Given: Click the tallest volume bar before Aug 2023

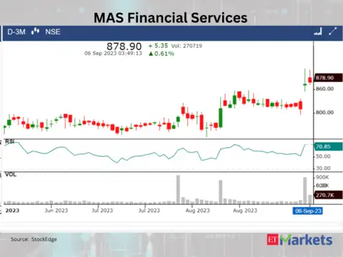Looking at the screenshot, I should [x=178, y=190].
